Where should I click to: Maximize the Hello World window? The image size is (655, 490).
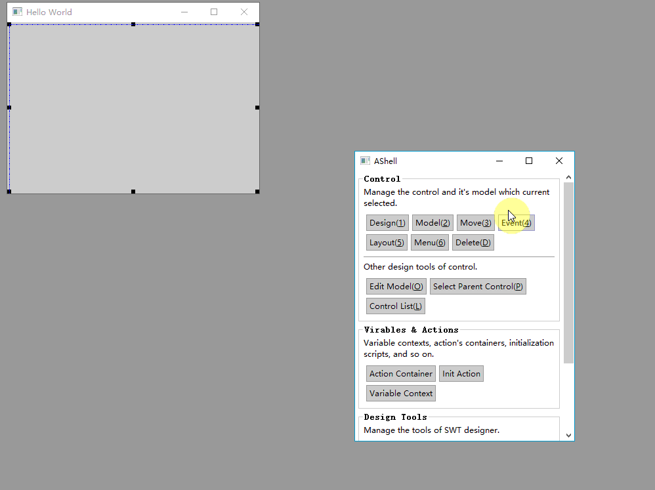pyautogui.click(x=214, y=12)
